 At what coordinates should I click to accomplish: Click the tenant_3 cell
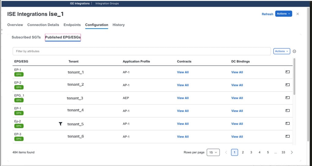[75, 98]
